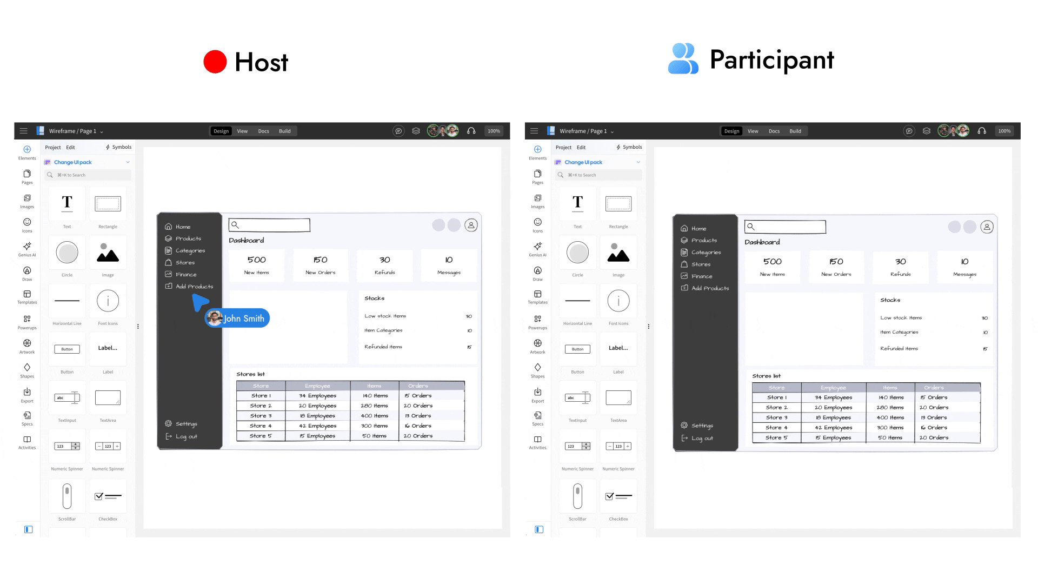Screen dimensions: 1038x584
Task: Collapse the Change UI pack chevron
Action: click(128, 162)
